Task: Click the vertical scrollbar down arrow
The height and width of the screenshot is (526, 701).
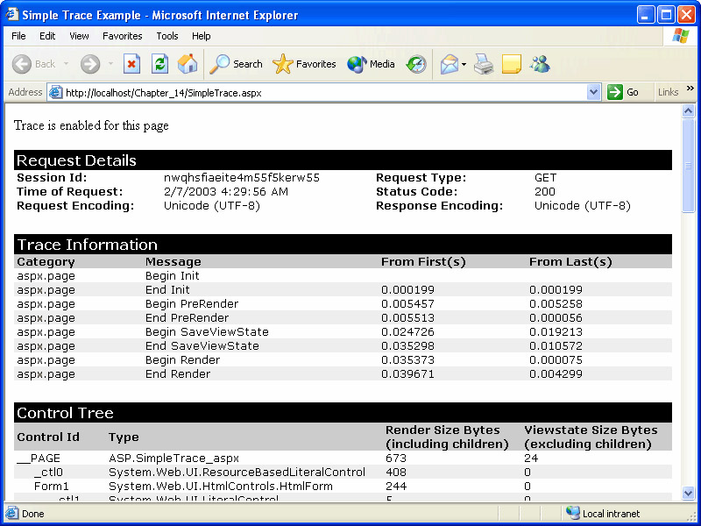Action: pyautogui.click(x=689, y=494)
